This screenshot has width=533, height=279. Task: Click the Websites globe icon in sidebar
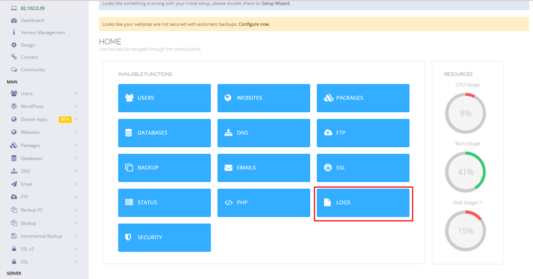14,132
